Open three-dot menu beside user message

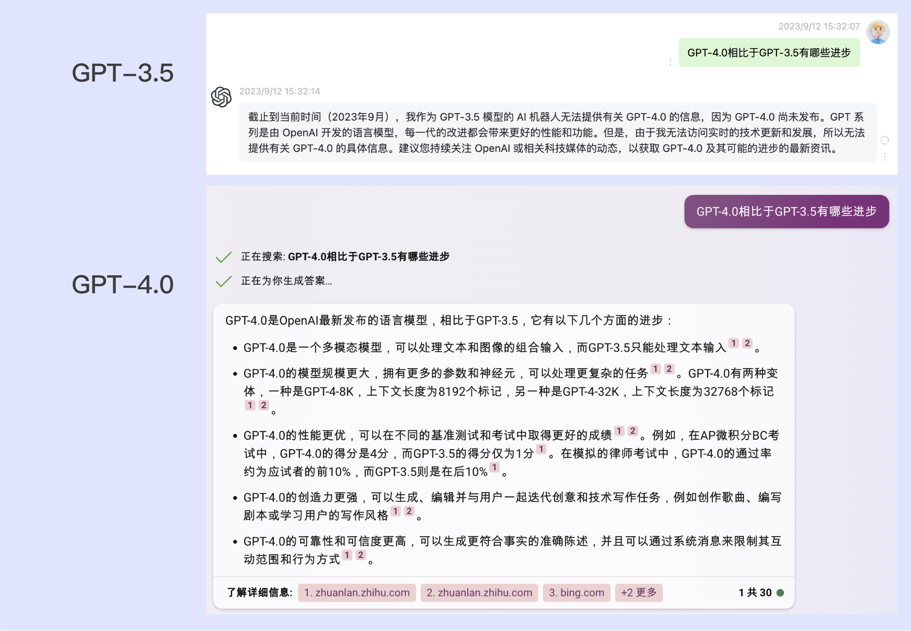(x=670, y=62)
